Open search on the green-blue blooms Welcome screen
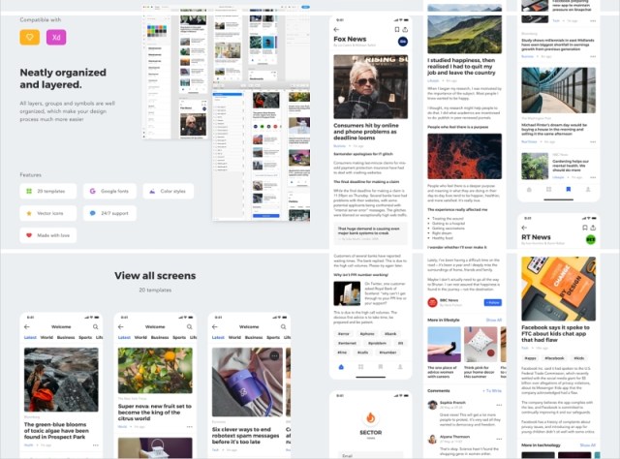Viewport: 620px width, 459px height. coord(96,327)
